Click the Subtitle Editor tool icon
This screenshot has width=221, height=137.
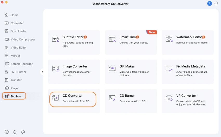click(x=55, y=39)
